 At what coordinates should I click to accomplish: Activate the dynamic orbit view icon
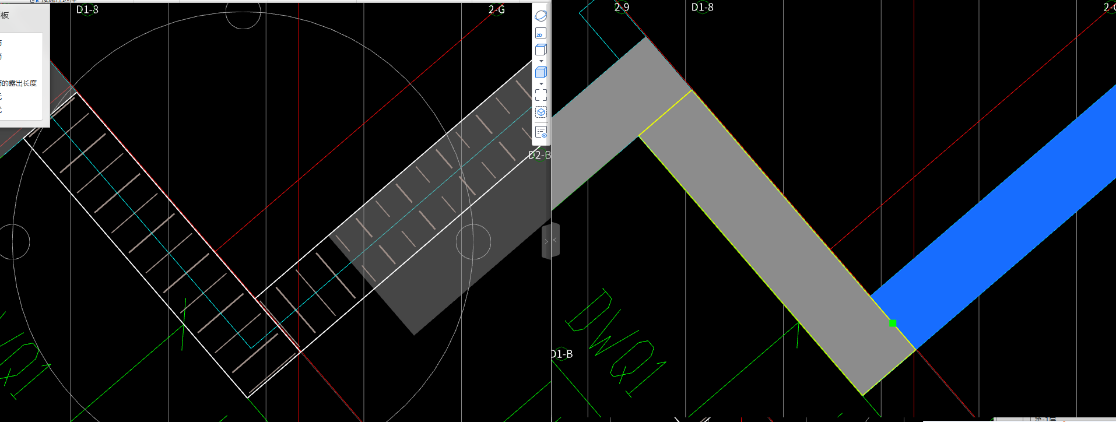541,16
